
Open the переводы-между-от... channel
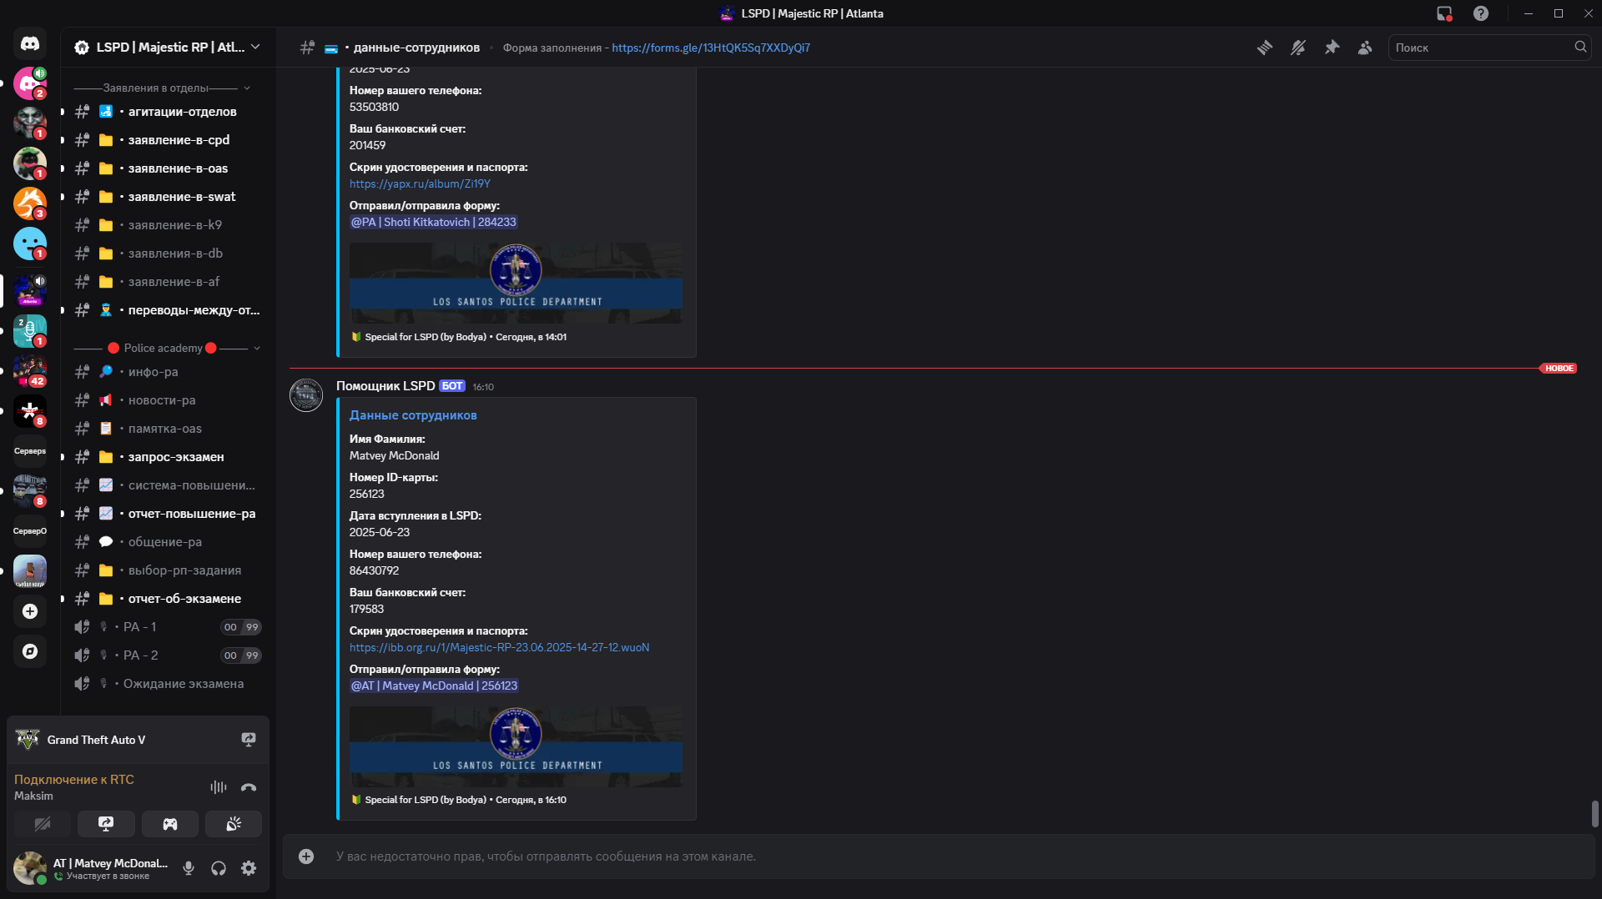click(x=168, y=310)
